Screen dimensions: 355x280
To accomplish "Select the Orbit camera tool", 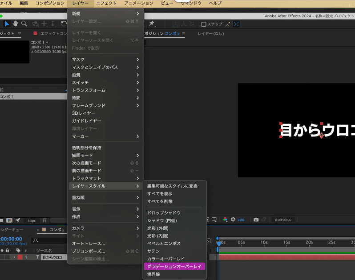I will [x=35, y=24].
